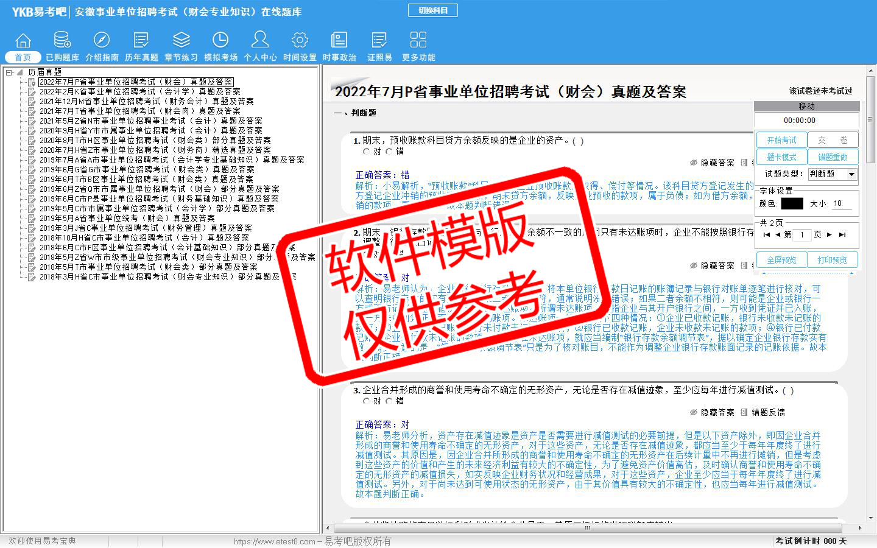Open 2021年12月M省 财务会计 exam paper
Image resolution: width=877 pixels, height=548 pixels.
click(146, 101)
